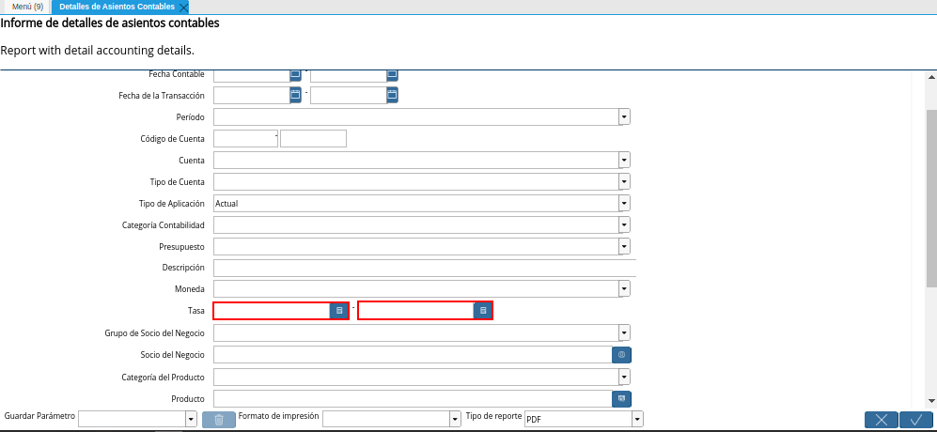This screenshot has height=432, width=937.
Task: Expand the Presupuesto dropdown
Action: coord(624,246)
